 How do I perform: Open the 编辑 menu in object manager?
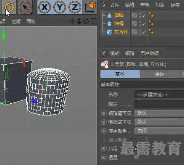point(130,5)
